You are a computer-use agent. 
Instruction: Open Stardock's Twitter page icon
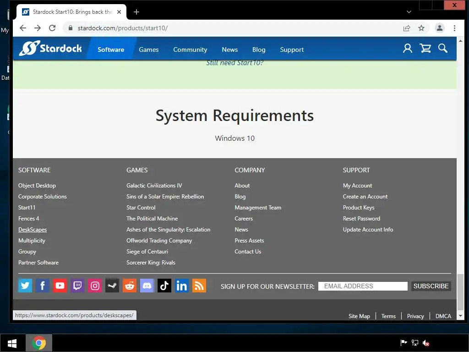coord(25,286)
